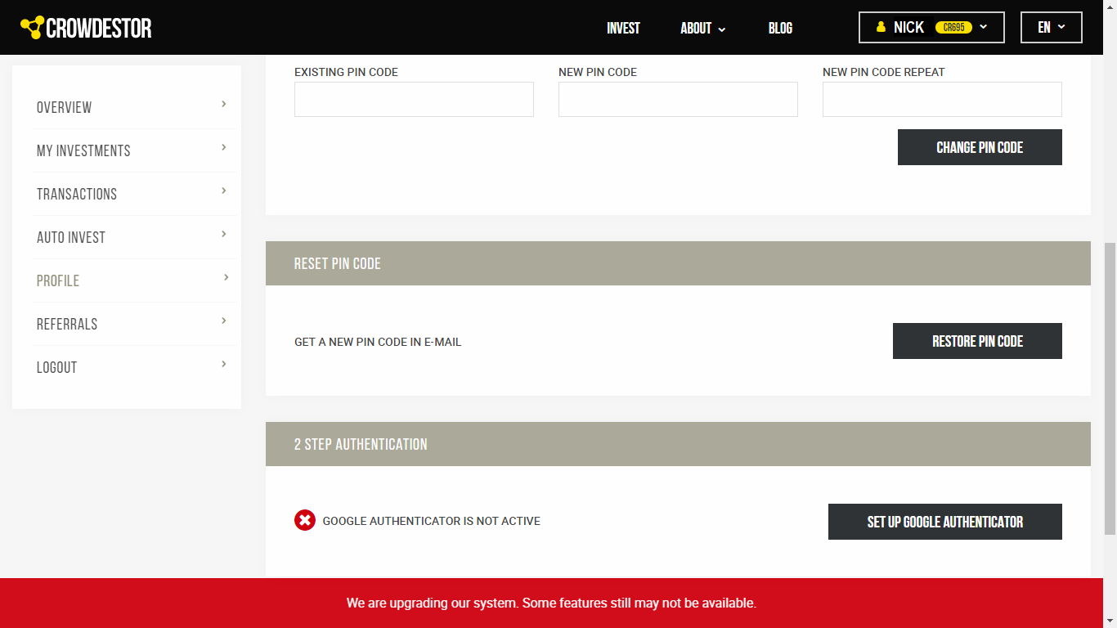Click Set Up Google Authenticator button
Image resolution: width=1117 pixels, height=628 pixels.
[x=945, y=522]
